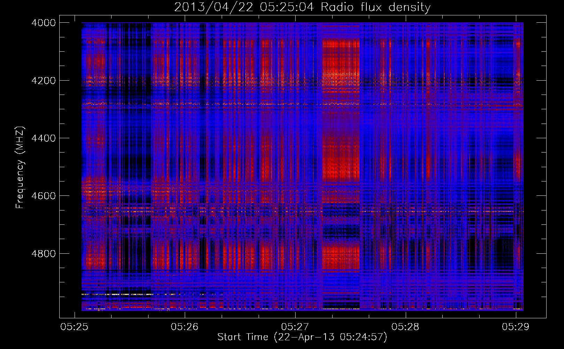Image resolution: width=564 pixels, height=349 pixels.
Task: Click the 'Start Time (22-Apr-13 05:24:57)' axis title
Action: (302, 337)
